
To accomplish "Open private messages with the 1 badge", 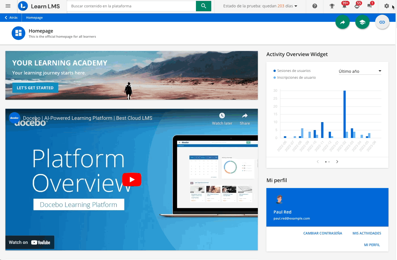I will click(x=369, y=6).
